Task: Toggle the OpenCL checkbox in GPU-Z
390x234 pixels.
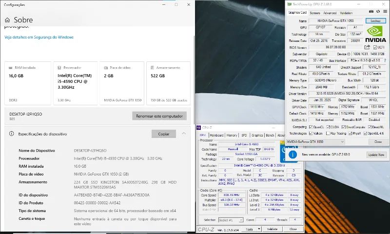Action: point(311,127)
